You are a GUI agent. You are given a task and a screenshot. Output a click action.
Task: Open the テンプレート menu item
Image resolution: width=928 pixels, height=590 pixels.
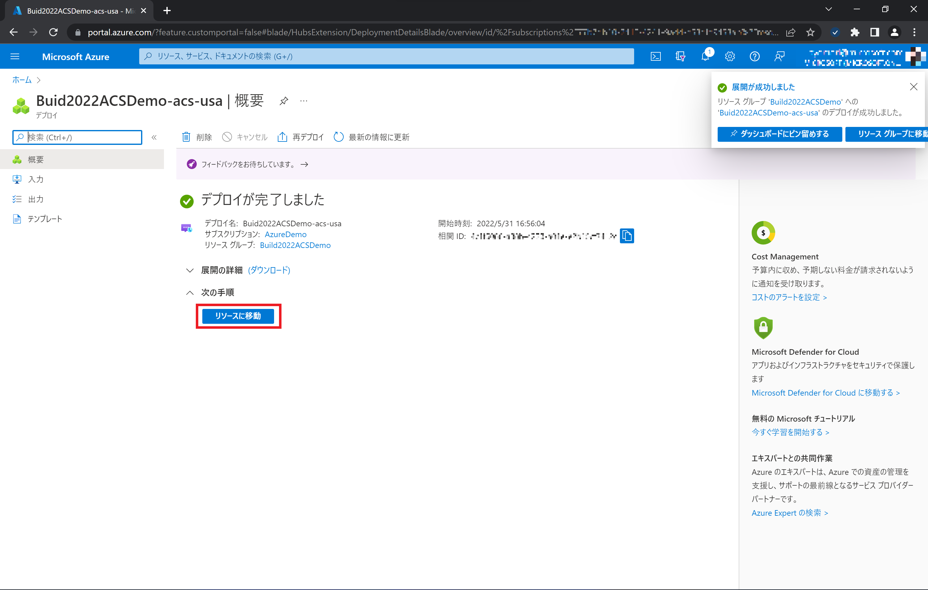tap(45, 219)
